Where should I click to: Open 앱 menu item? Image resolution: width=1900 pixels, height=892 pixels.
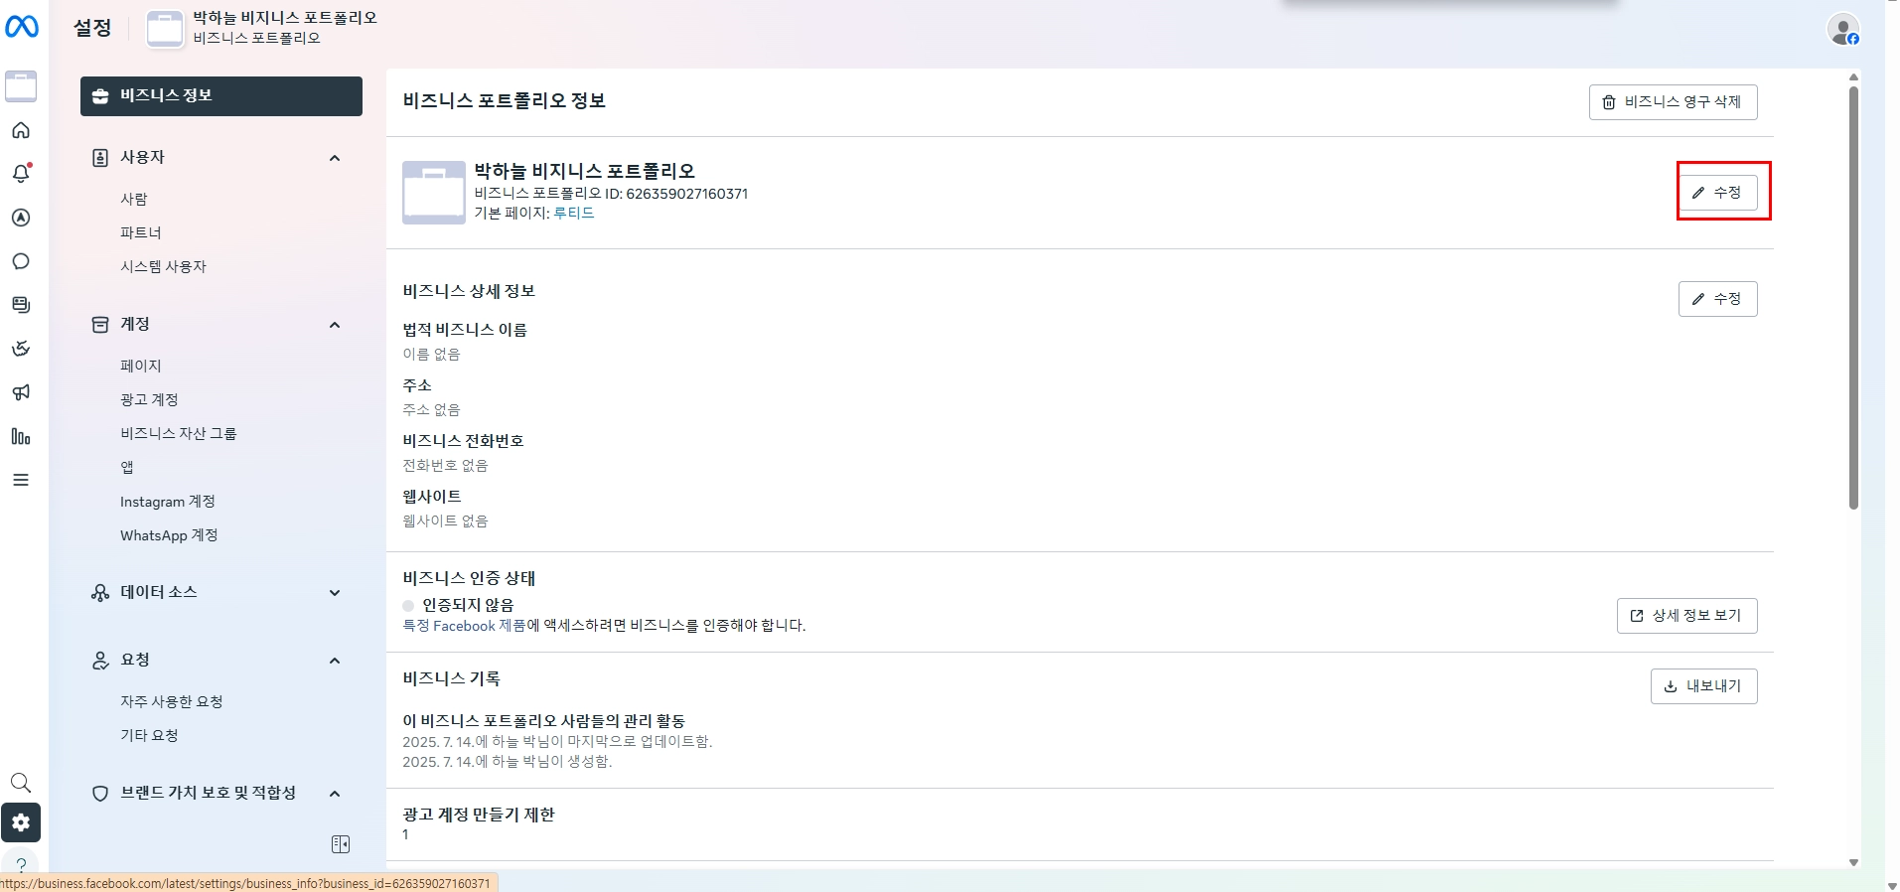127,467
